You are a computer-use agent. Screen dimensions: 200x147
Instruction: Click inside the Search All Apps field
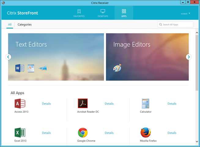tap(176, 25)
